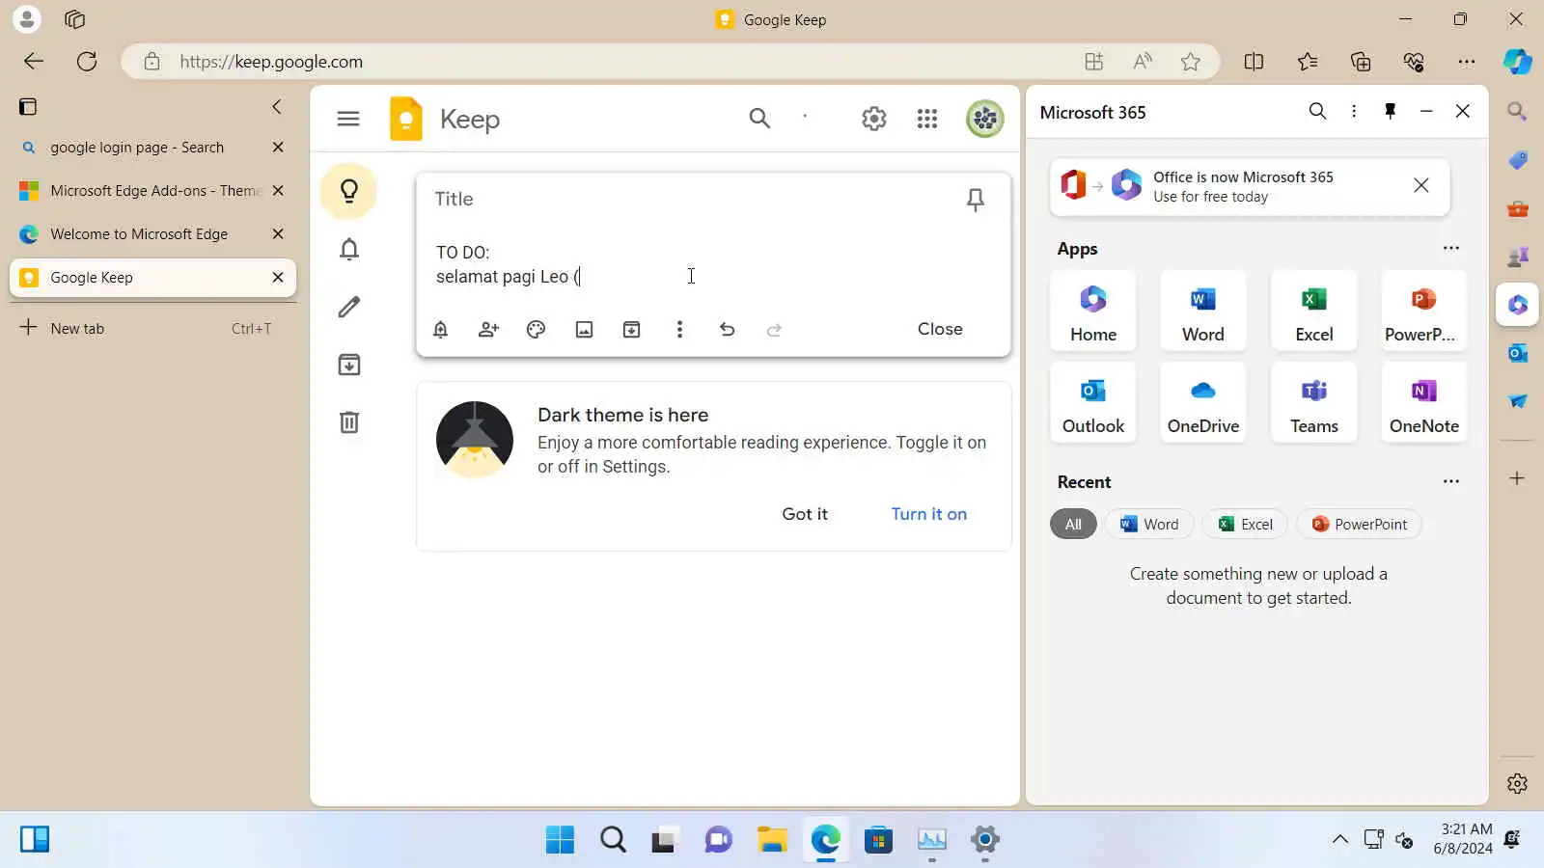Open OneDrive from Microsoft 365 Apps
Viewport: 1544px width, 868px height.
(x=1203, y=403)
